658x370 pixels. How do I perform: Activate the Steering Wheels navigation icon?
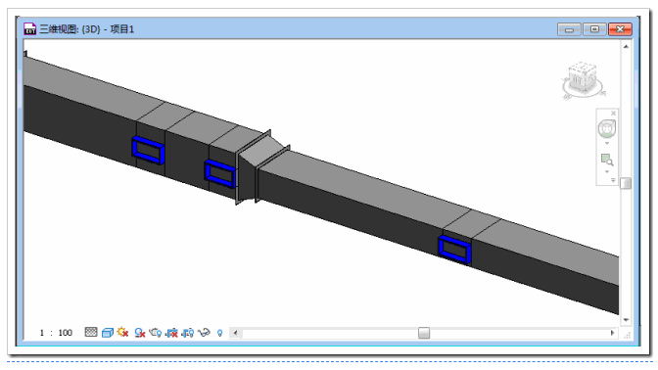click(x=607, y=128)
